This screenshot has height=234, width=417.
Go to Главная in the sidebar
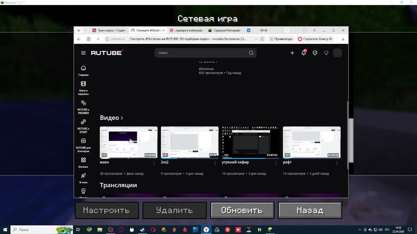point(83,71)
